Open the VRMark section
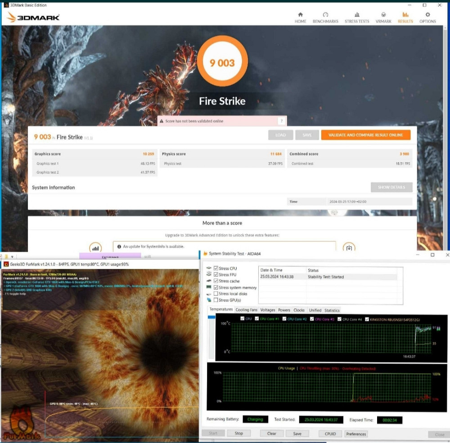Viewport: 450px width, 443px height. click(x=383, y=18)
